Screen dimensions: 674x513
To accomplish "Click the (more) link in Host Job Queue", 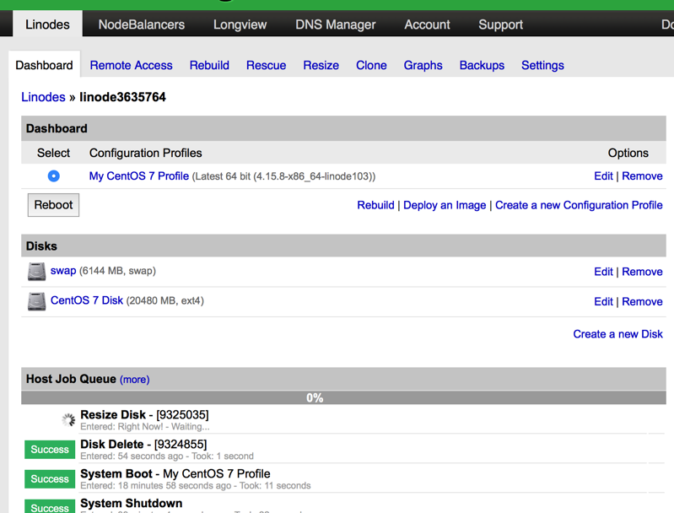I will [x=134, y=380].
